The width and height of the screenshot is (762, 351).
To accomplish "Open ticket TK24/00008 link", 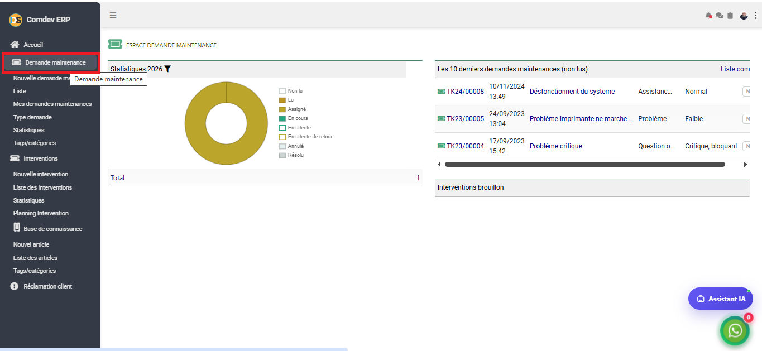I will click(465, 92).
